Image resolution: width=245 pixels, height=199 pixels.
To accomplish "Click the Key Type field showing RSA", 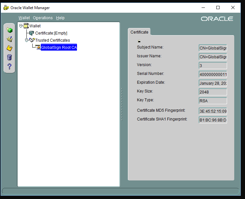I will coord(213,101).
